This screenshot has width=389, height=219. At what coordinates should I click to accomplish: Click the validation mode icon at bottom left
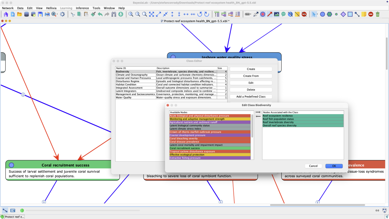(13, 211)
